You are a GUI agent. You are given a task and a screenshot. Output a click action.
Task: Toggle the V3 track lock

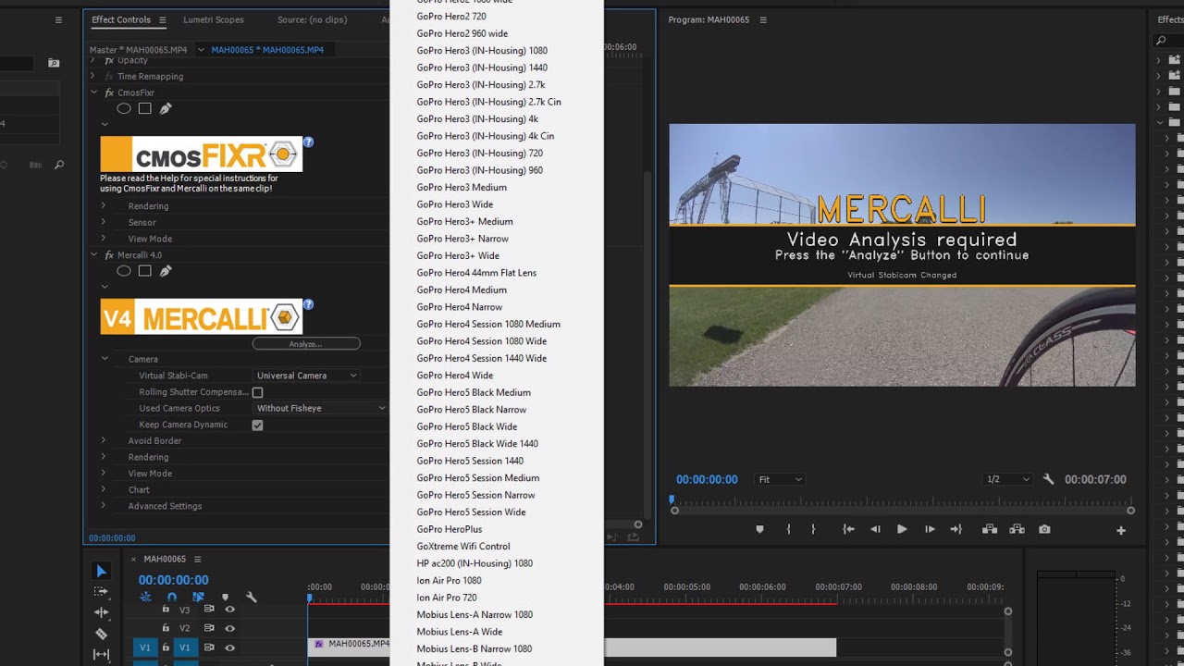(x=166, y=609)
